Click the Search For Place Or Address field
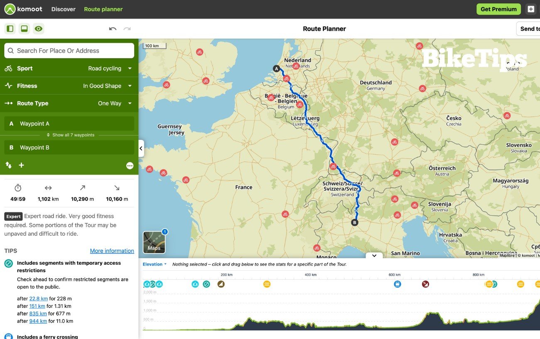Viewport: 540px width, 339px height. point(69,51)
